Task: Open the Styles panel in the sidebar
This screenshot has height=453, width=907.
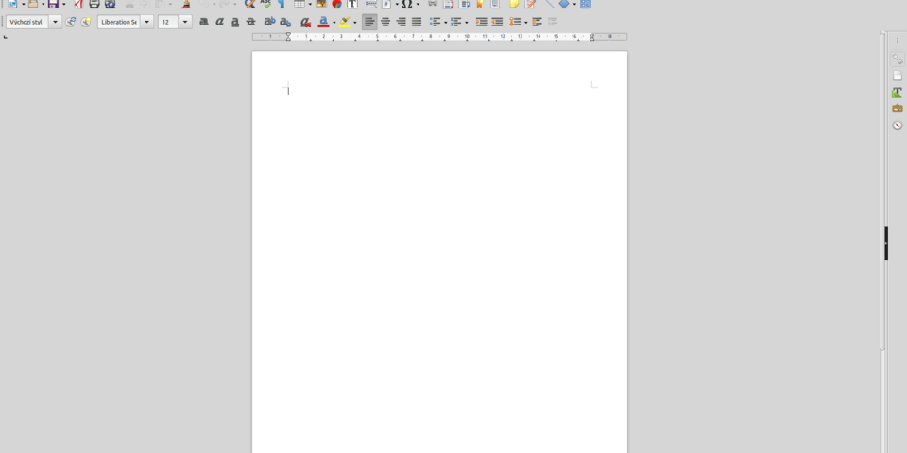Action: pyautogui.click(x=898, y=92)
